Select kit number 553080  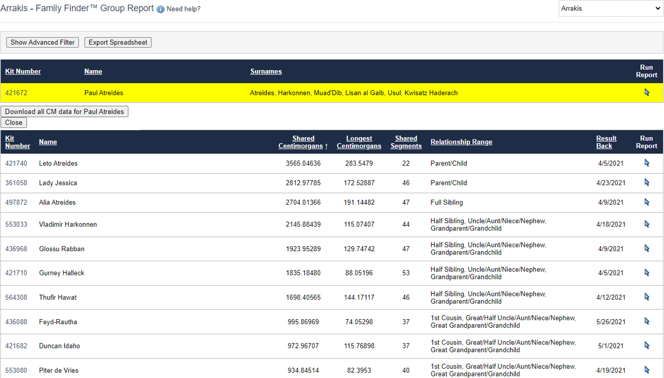(x=16, y=370)
